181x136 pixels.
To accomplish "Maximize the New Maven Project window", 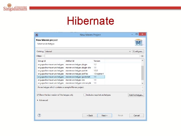I will [137, 34].
